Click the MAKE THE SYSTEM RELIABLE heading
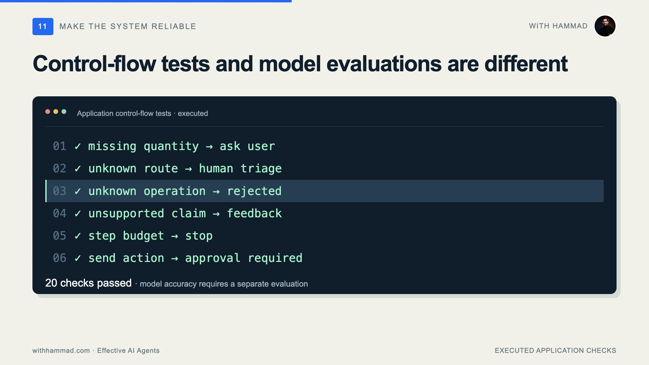 click(x=128, y=26)
